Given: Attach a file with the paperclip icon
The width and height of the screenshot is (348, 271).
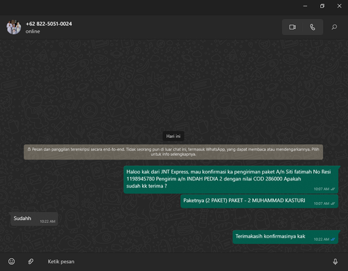Looking at the screenshot, I should (31, 261).
